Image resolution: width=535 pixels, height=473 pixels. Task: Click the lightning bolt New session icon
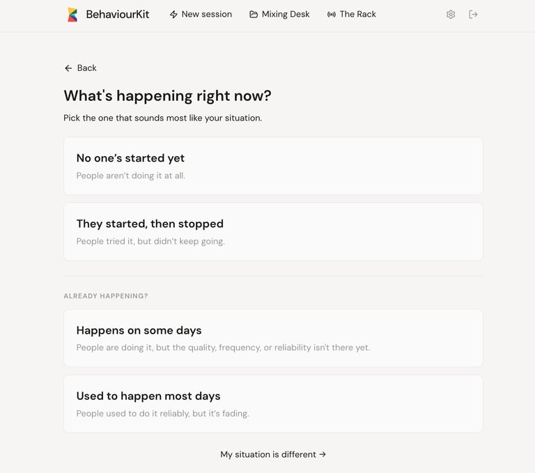coord(173,15)
